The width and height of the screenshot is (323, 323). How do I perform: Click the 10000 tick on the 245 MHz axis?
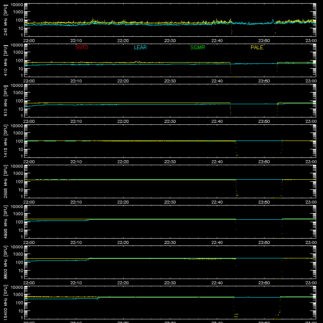[x=17, y=5]
